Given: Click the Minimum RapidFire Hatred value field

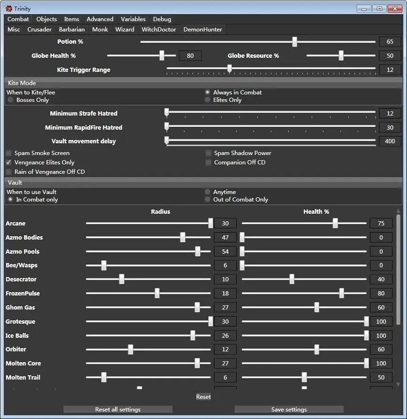Looking at the screenshot, I should coord(390,127).
